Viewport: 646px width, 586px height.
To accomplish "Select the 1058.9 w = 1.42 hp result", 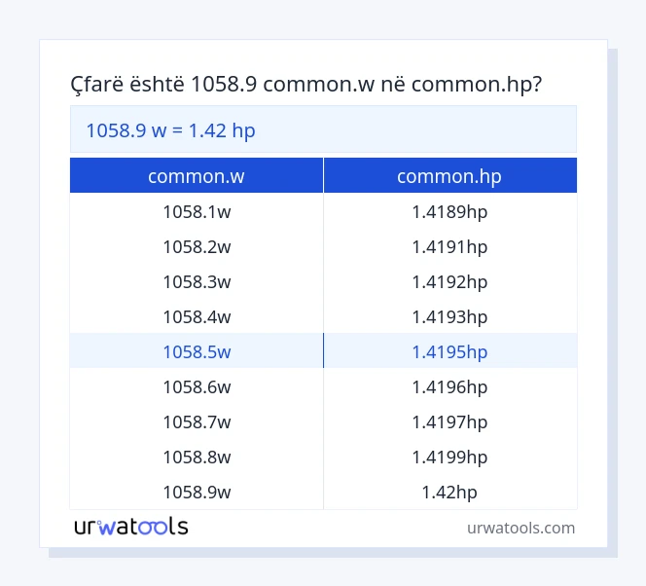I will point(170,129).
